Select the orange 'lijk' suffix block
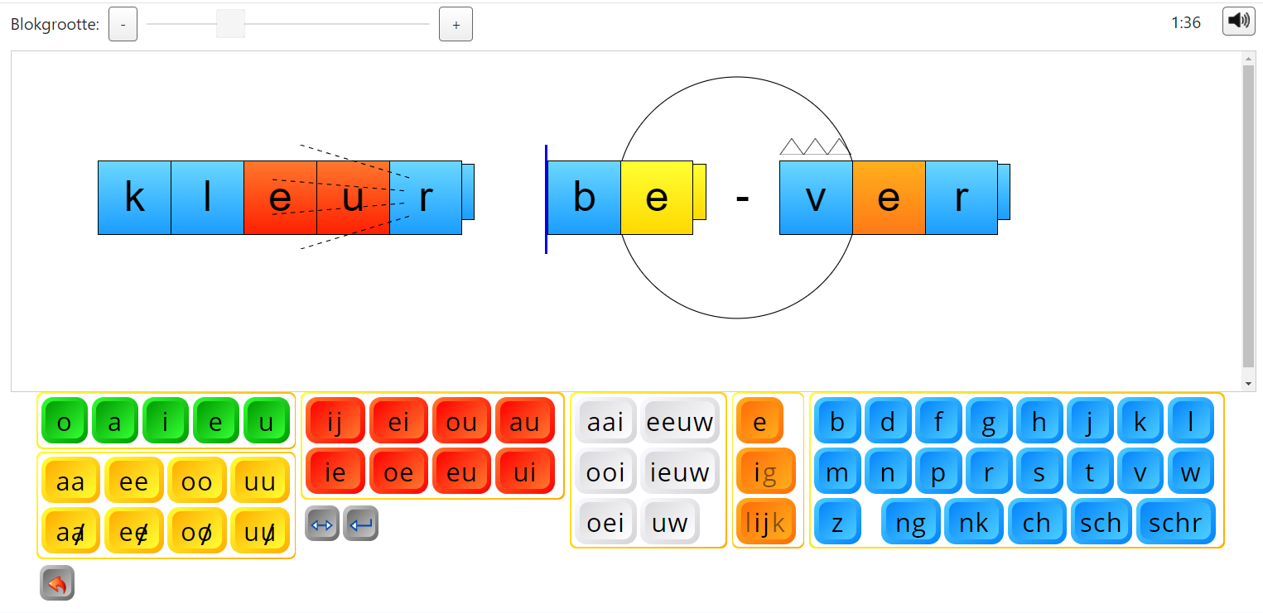 click(x=765, y=522)
